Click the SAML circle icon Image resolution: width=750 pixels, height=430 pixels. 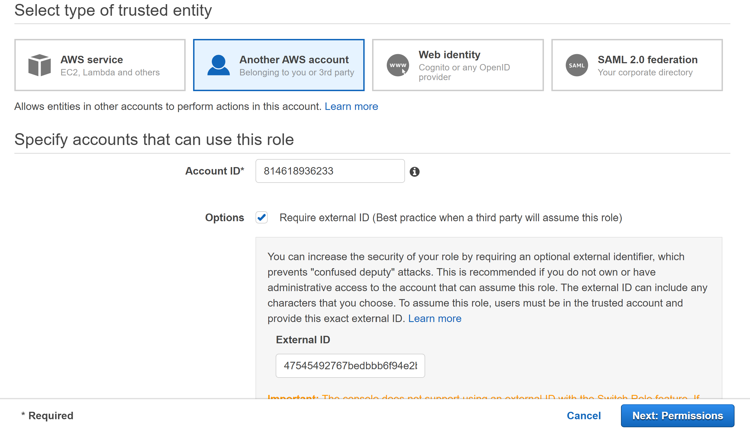point(577,65)
